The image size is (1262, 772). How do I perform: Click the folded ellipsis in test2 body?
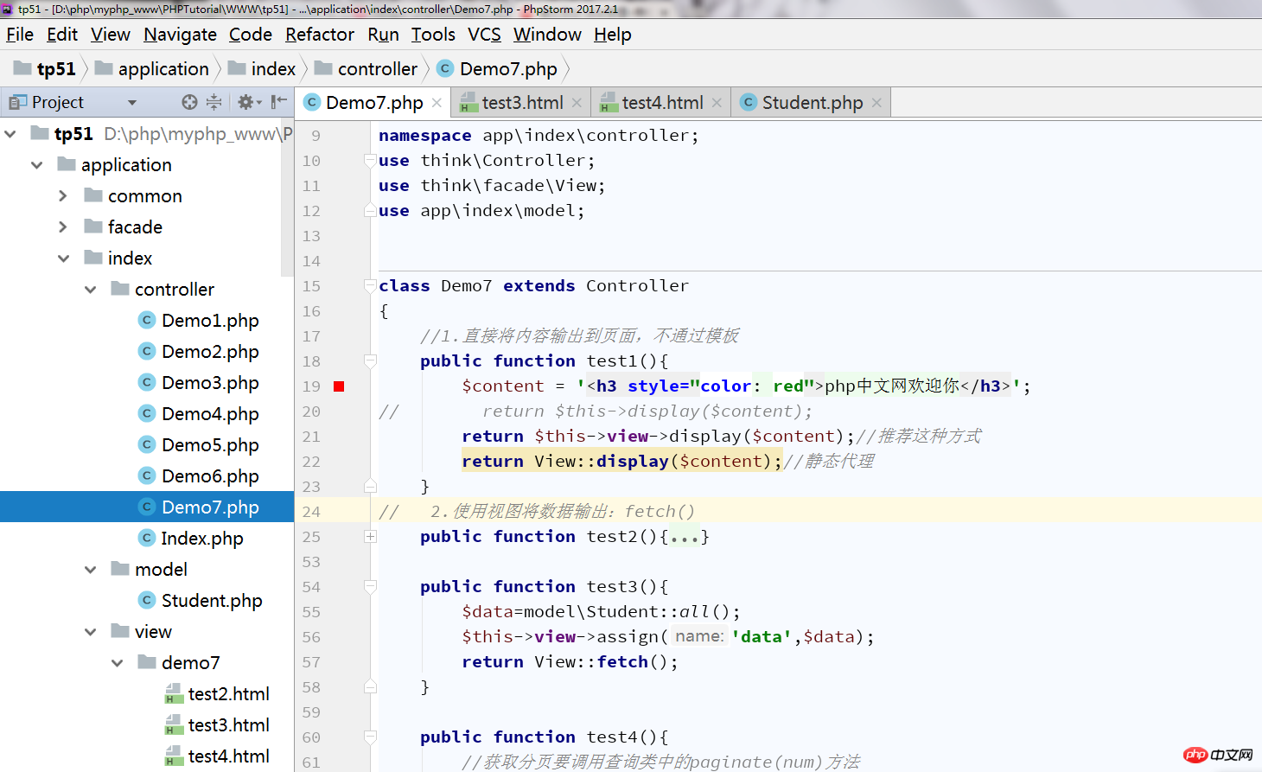pos(685,537)
